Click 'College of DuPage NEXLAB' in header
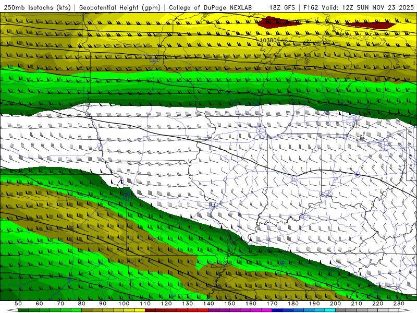This screenshot has width=417, height=313. [x=211, y=7]
